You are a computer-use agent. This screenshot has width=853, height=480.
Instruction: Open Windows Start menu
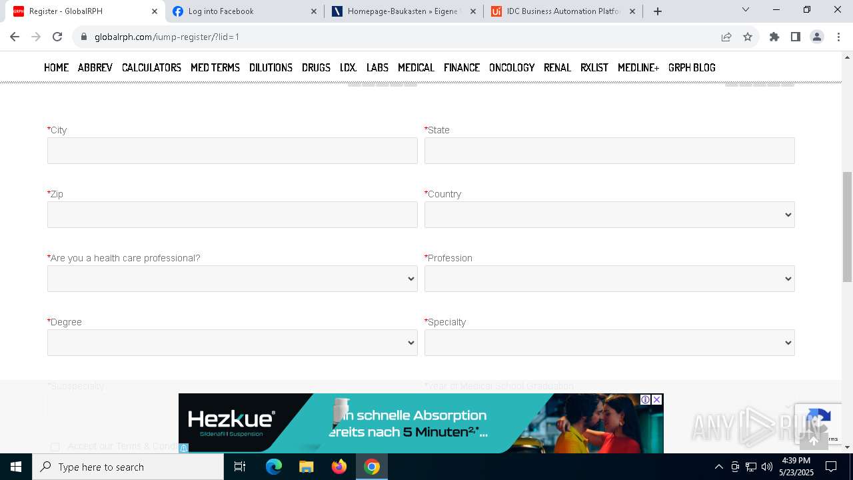(16, 467)
